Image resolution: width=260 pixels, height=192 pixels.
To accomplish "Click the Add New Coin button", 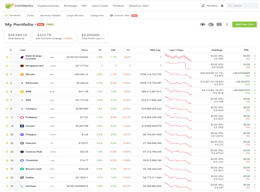I will (245, 24).
